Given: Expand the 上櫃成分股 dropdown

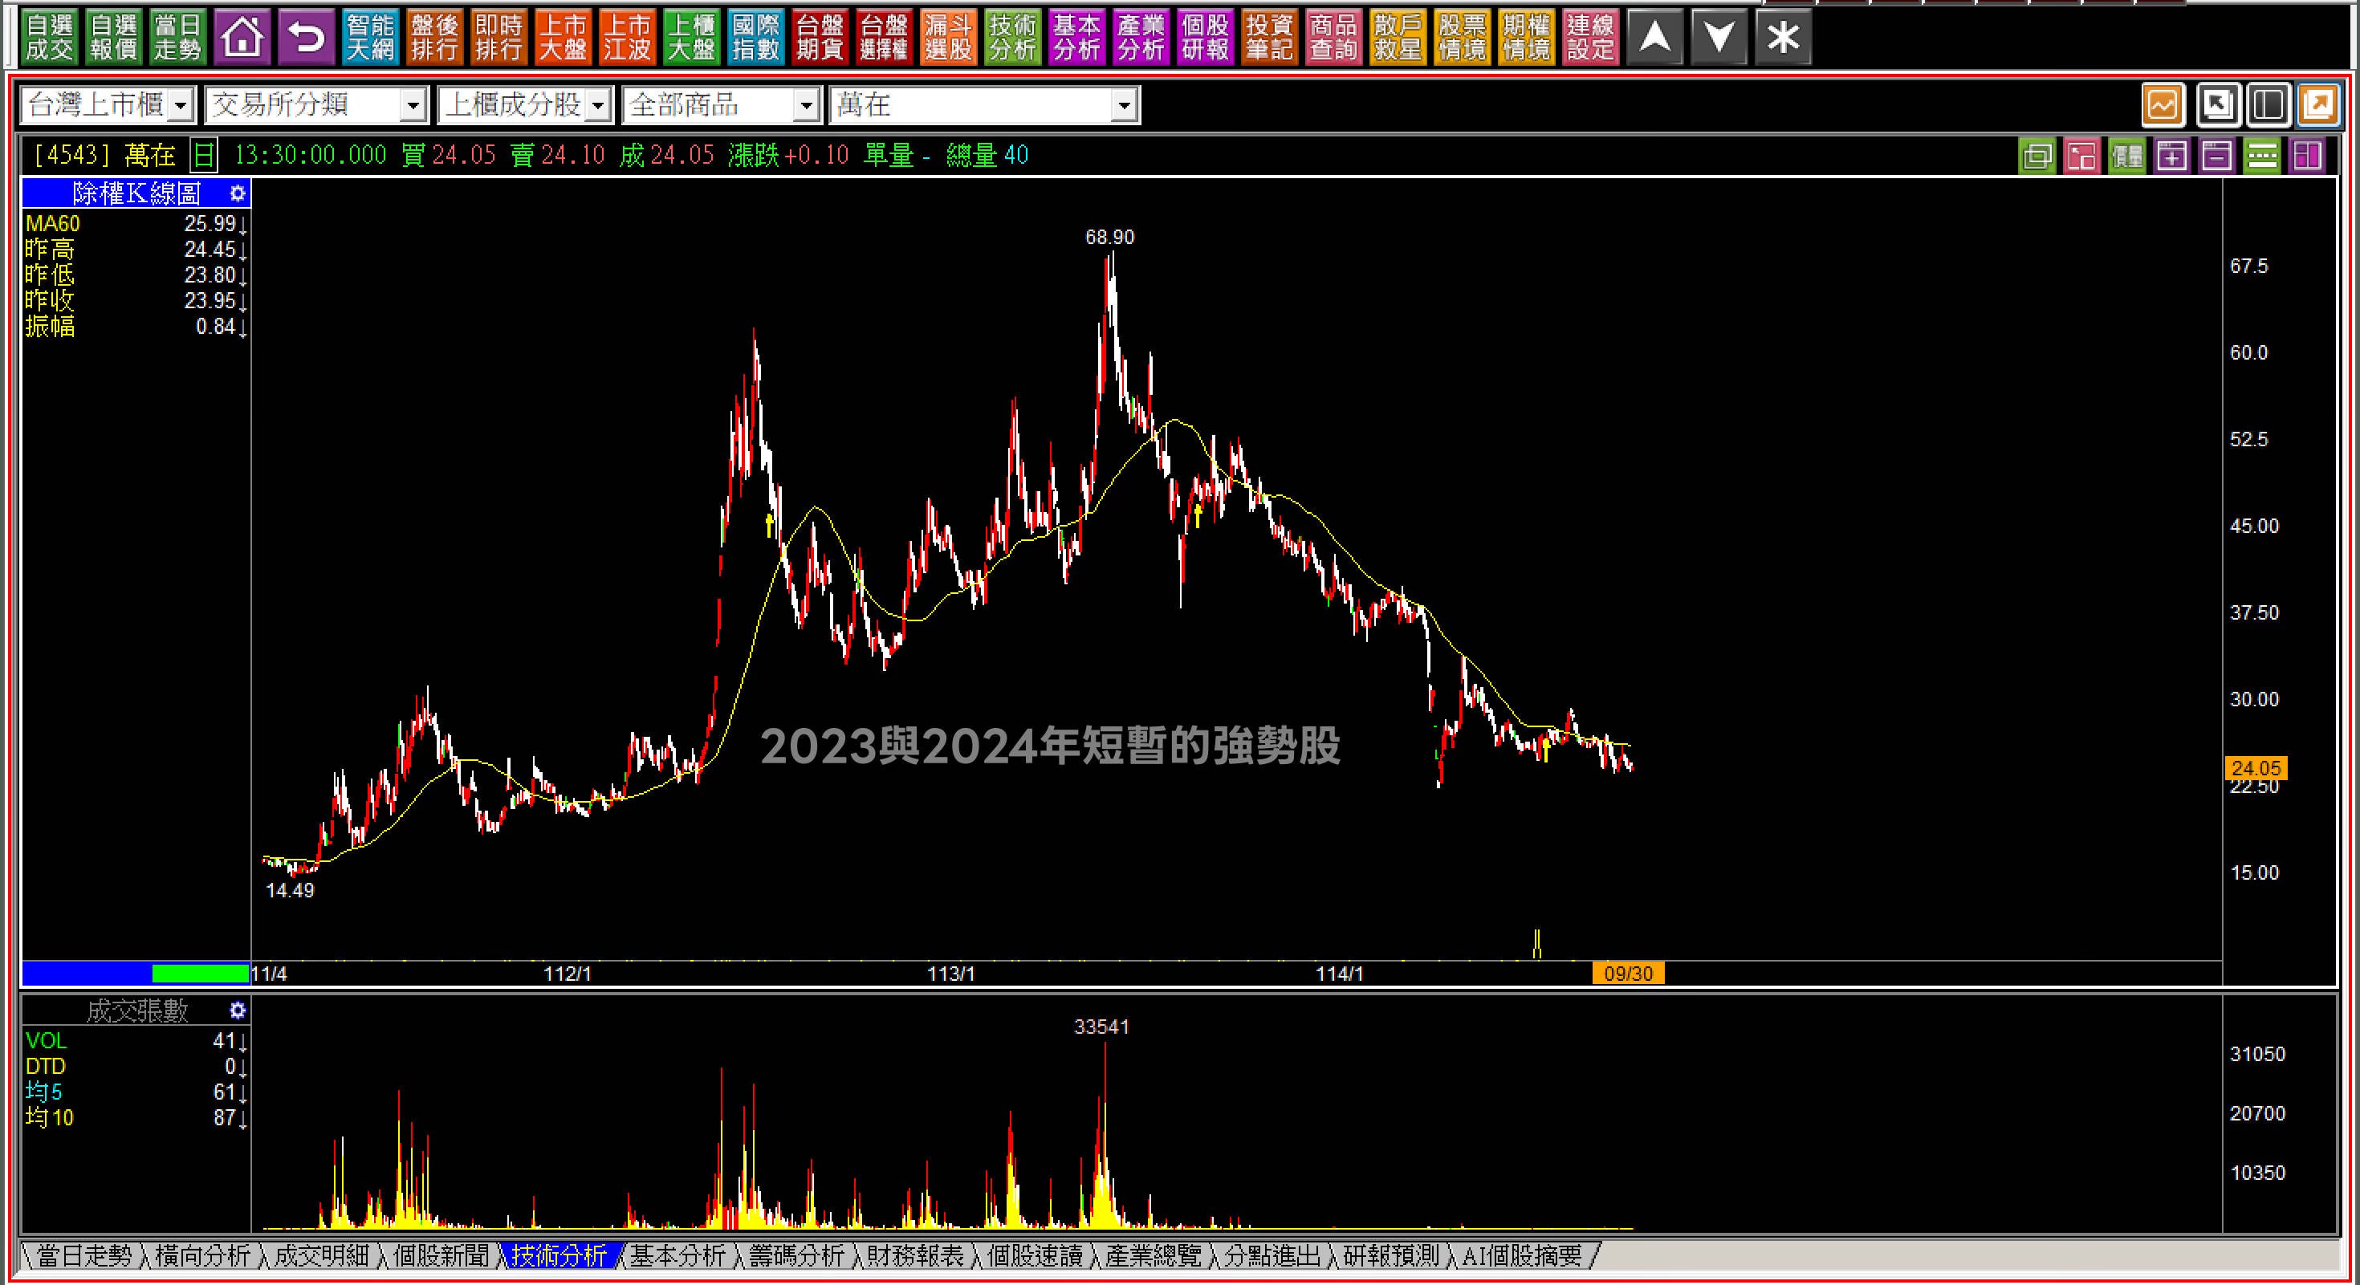Looking at the screenshot, I should click(x=598, y=106).
